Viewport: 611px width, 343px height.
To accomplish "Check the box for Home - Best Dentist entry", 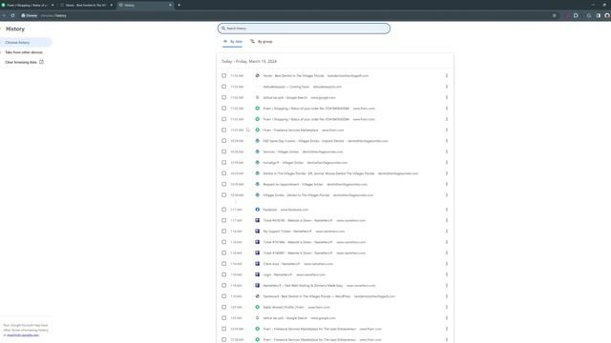I will point(223,76).
